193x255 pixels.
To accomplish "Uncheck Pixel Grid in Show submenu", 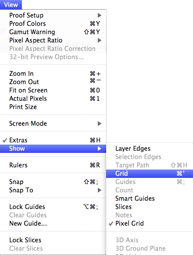I will [150, 223].
